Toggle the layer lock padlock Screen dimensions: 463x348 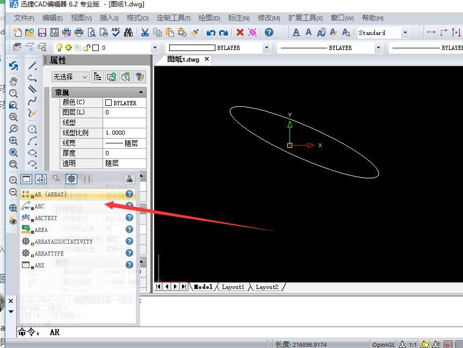tap(86, 47)
